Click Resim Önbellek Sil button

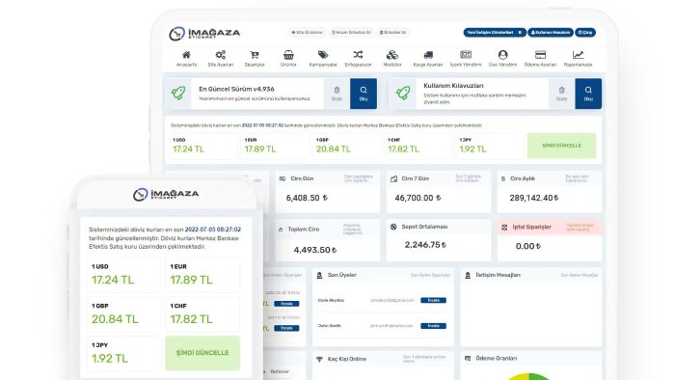351,32
